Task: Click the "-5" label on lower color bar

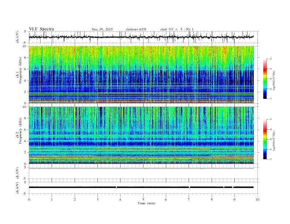Action: pyautogui.click(x=270, y=139)
